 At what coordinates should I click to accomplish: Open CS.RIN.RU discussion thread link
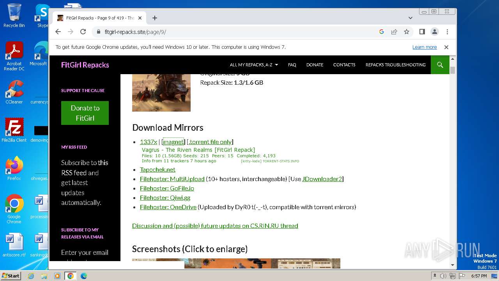pyautogui.click(x=215, y=226)
